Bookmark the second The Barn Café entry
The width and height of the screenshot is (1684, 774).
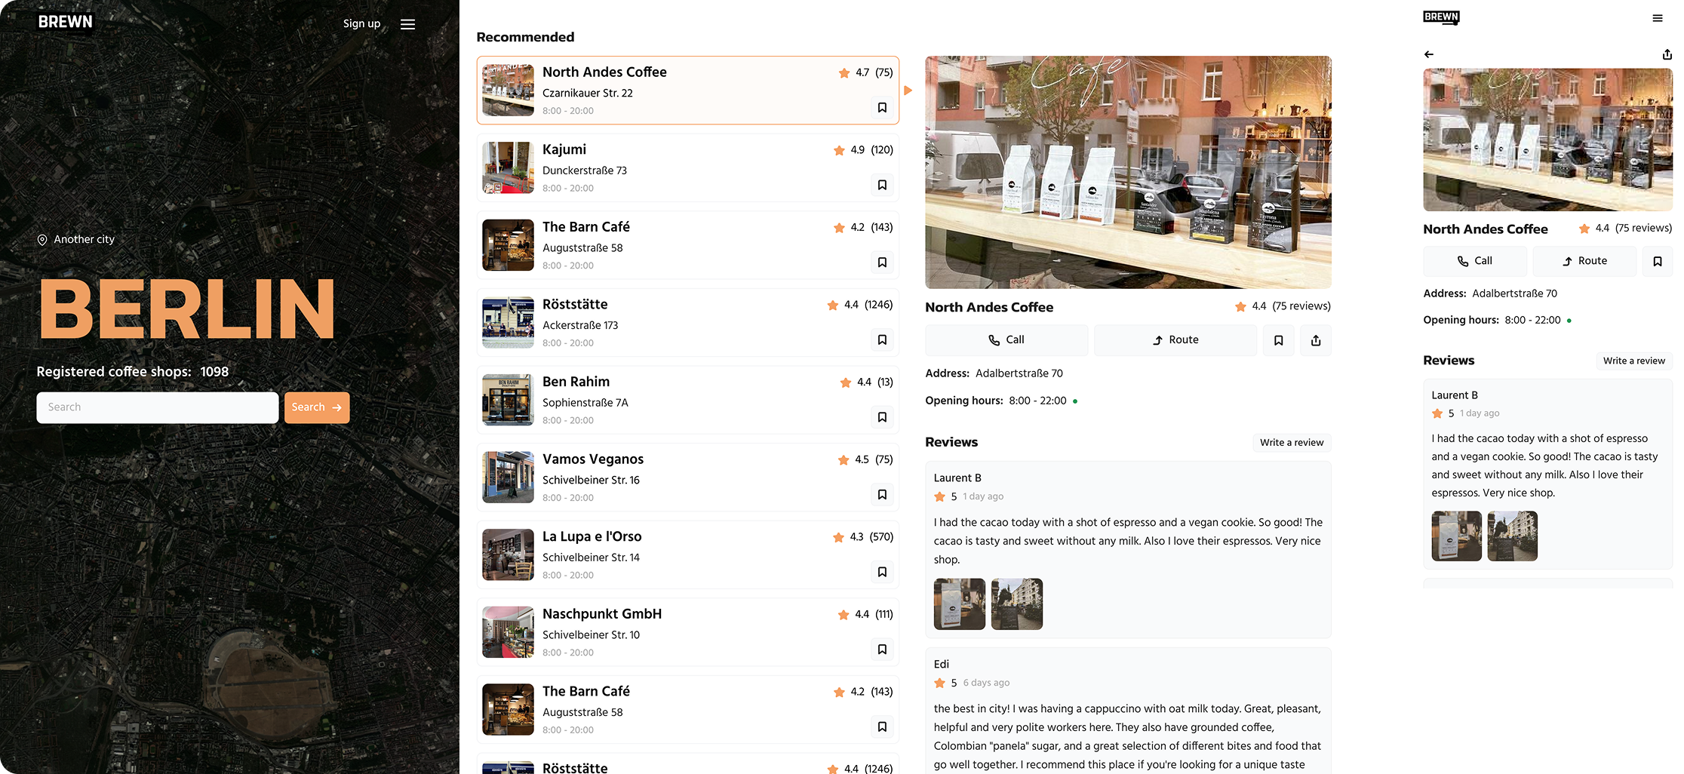tap(882, 726)
